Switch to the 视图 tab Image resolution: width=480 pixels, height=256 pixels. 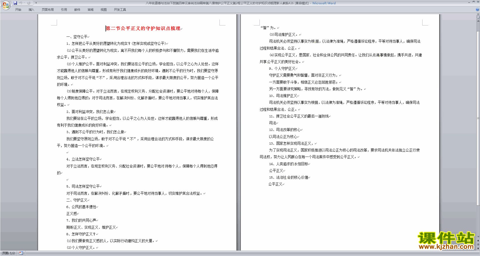[104, 10]
